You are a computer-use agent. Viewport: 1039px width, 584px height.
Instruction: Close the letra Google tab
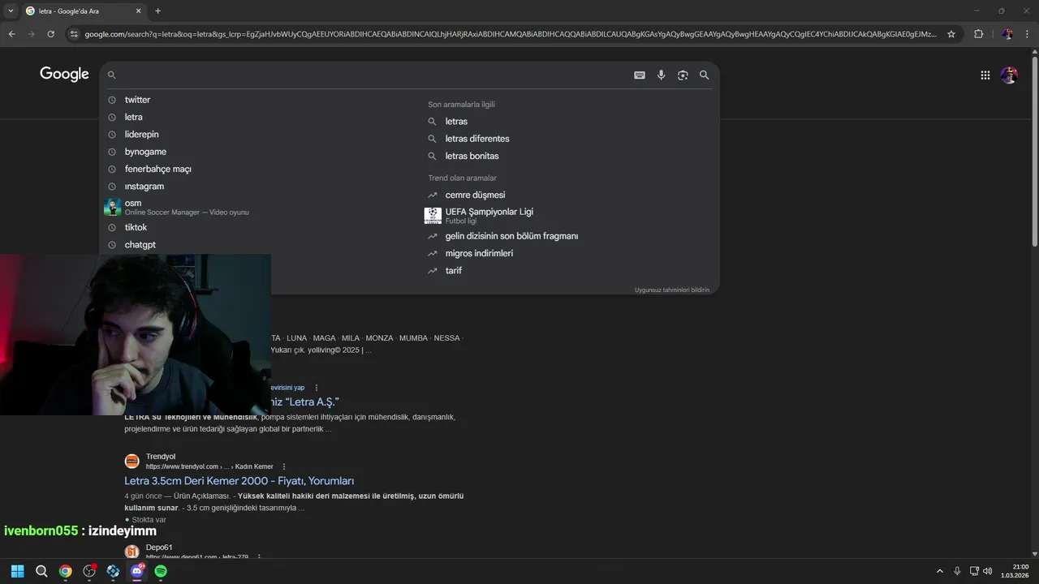(138, 11)
